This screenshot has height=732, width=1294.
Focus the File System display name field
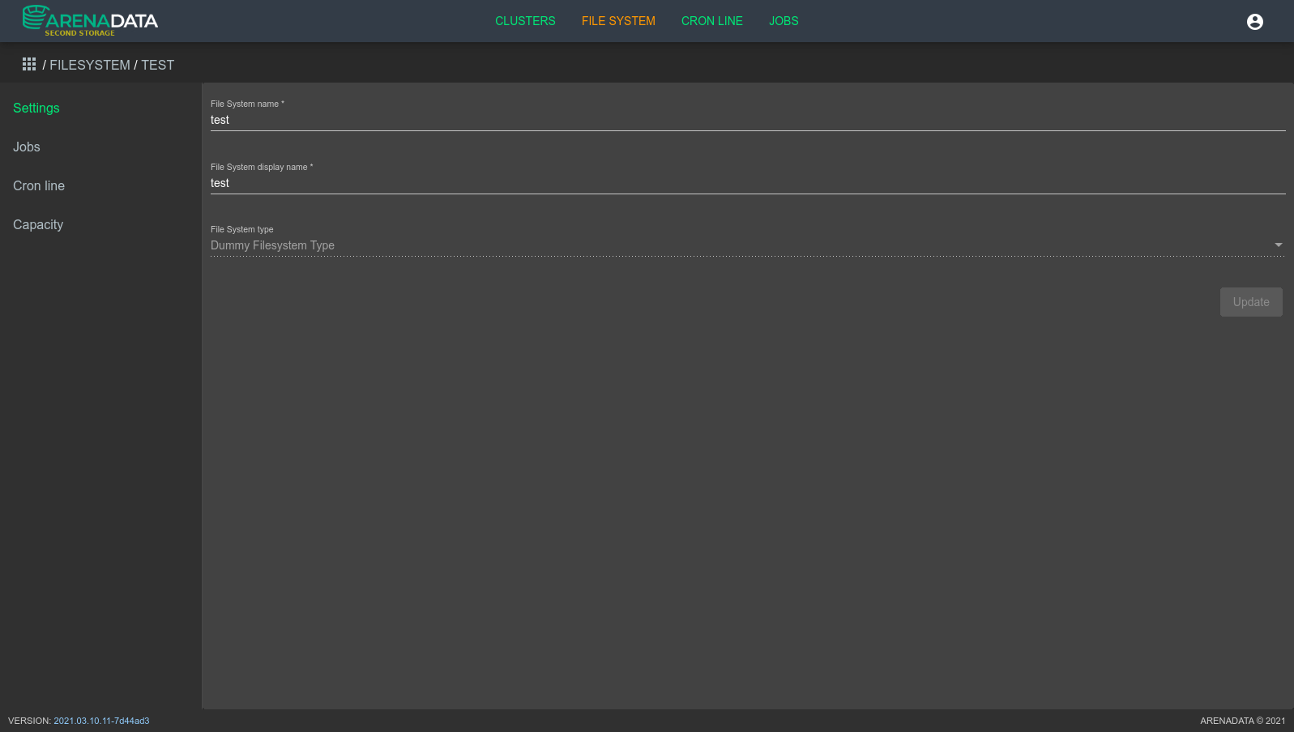(748, 183)
